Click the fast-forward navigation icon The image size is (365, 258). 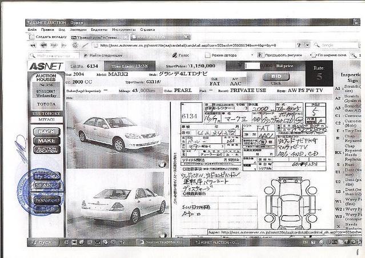click(x=64, y=45)
